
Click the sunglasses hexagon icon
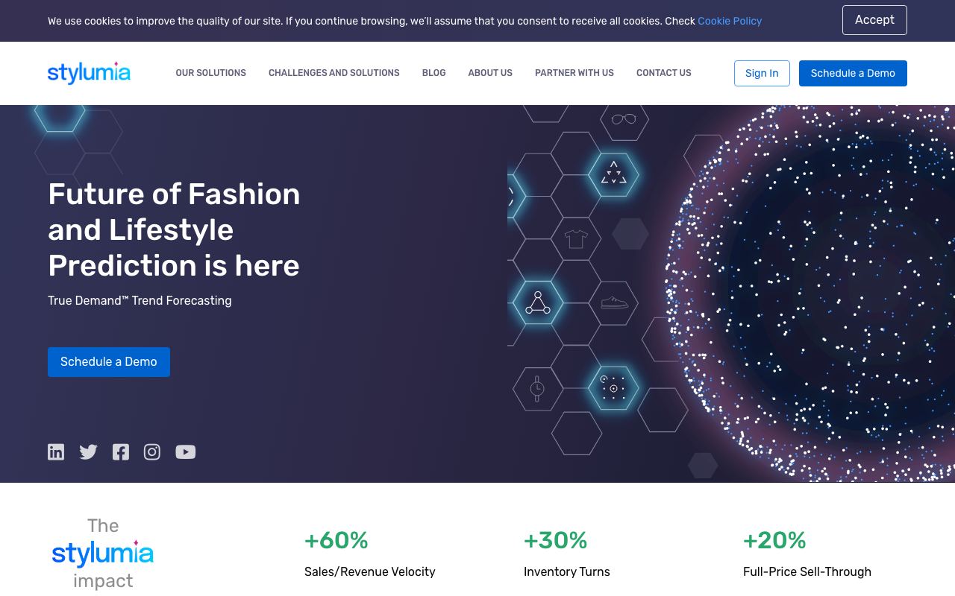(624, 119)
